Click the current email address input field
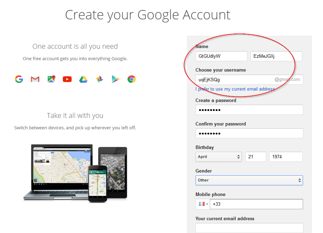 [249, 228]
